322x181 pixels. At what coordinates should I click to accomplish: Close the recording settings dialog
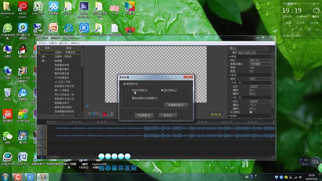[188, 77]
